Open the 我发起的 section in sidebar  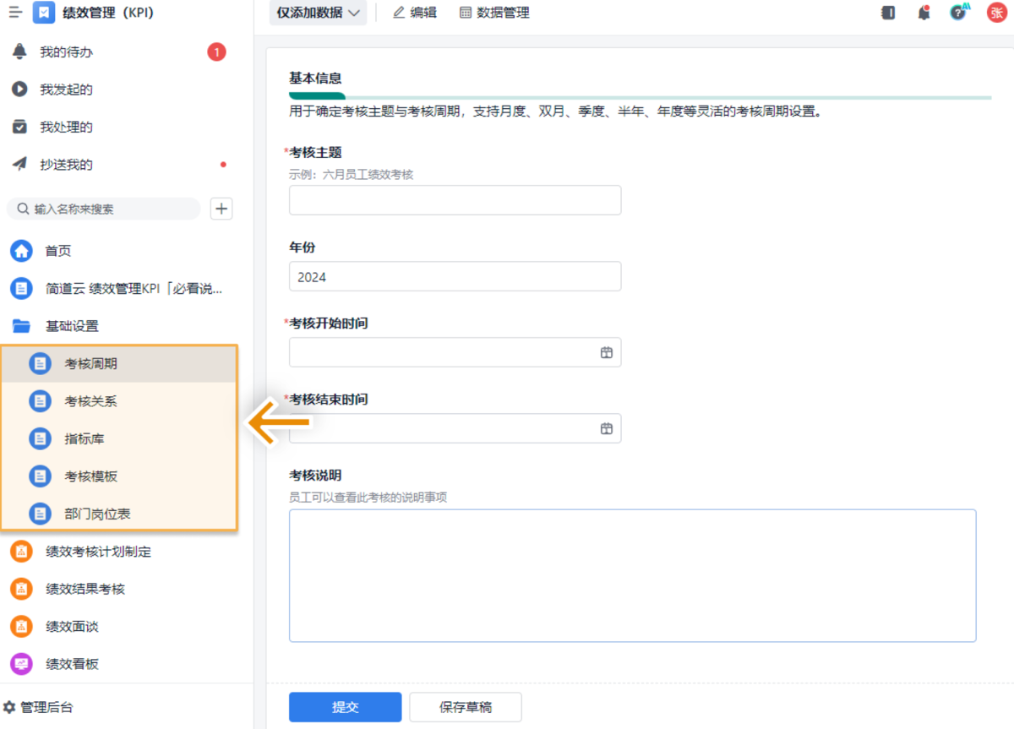(63, 89)
